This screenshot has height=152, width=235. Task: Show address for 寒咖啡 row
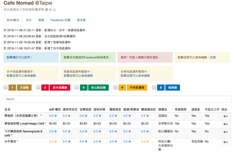coord(226,116)
